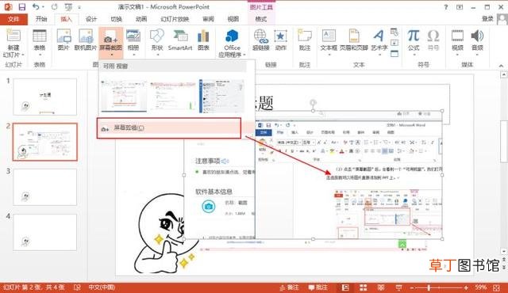Click the Save icon in quick access toolbar
Viewport: 508px width, 293px height.
pos(21,6)
